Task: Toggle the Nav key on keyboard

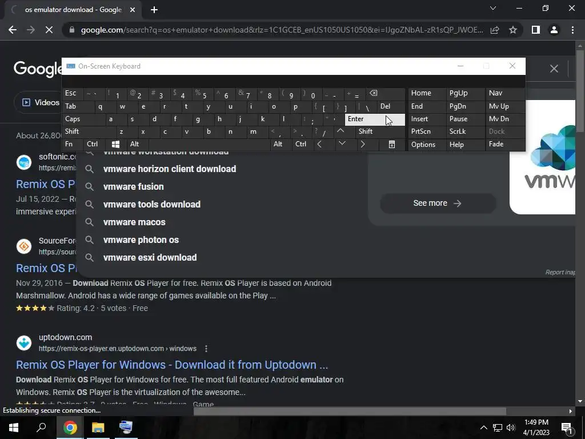Action: pyautogui.click(x=505, y=93)
